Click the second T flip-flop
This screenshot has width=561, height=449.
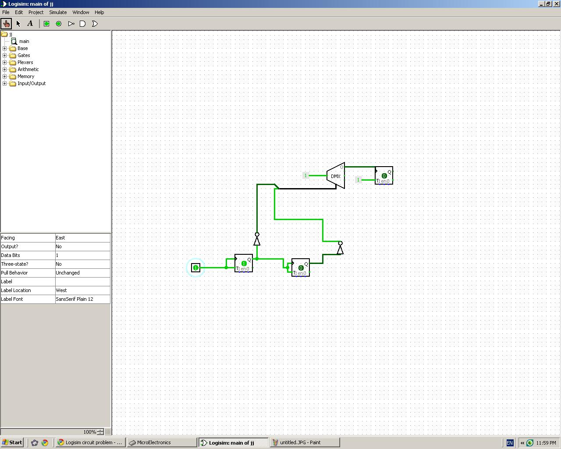pos(301,267)
